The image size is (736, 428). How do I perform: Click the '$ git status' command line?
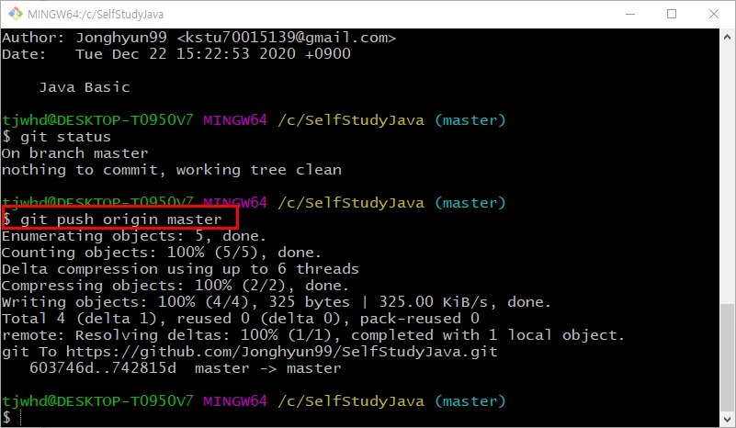tap(56, 137)
